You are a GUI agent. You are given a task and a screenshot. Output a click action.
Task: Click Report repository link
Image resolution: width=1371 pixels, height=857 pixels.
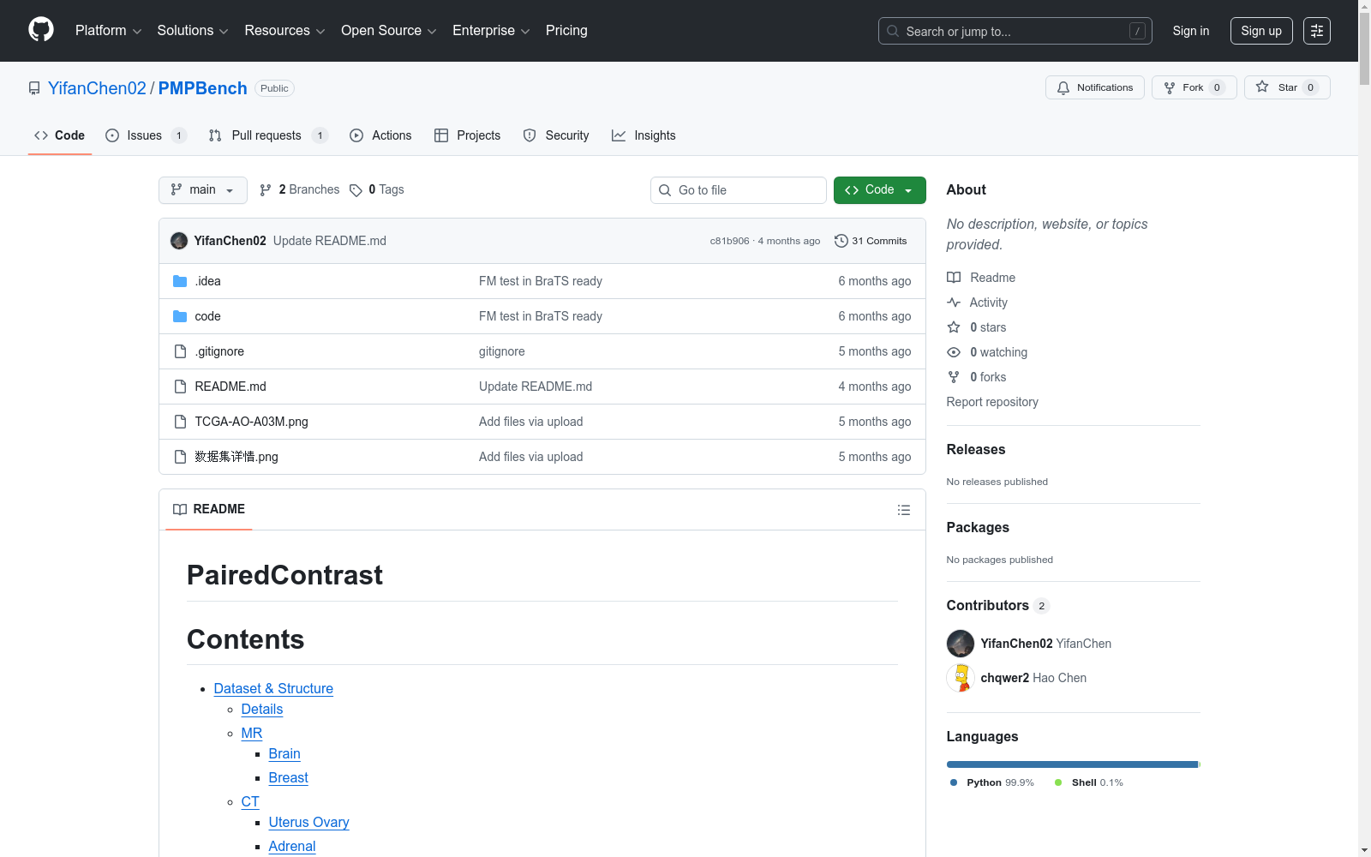992,402
